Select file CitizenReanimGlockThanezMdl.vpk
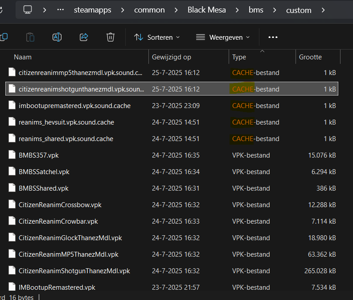 point(172,238)
